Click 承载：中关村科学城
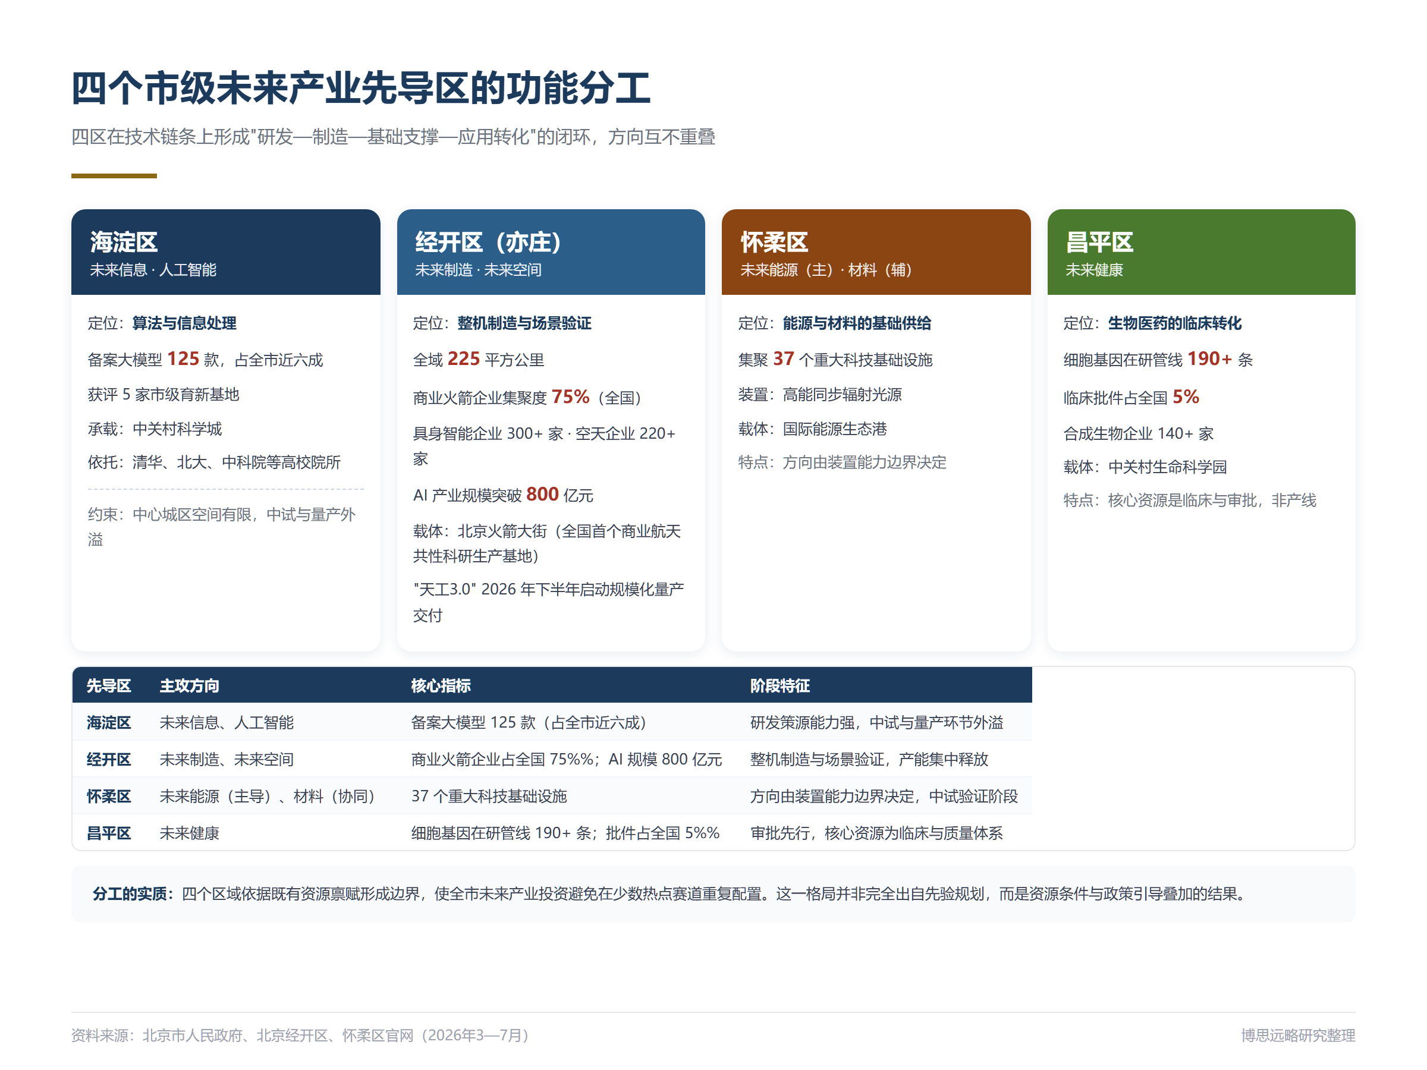Viewport: 1427px width, 1070px height. point(155,429)
